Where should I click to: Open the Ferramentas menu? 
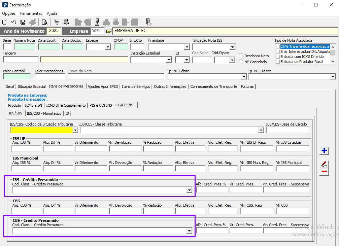(x=31, y=13)
